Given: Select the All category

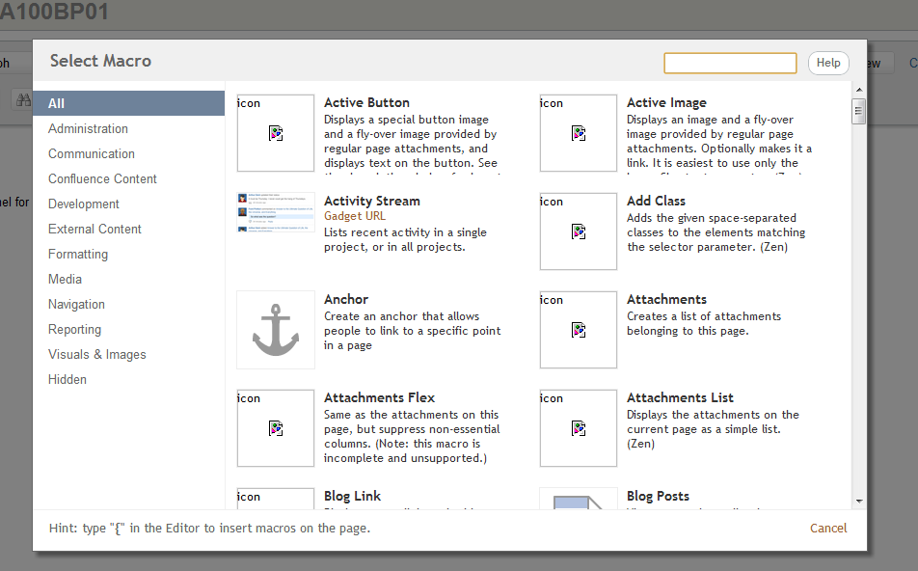Looking at the screenshot, I should [x=129, y=103].
